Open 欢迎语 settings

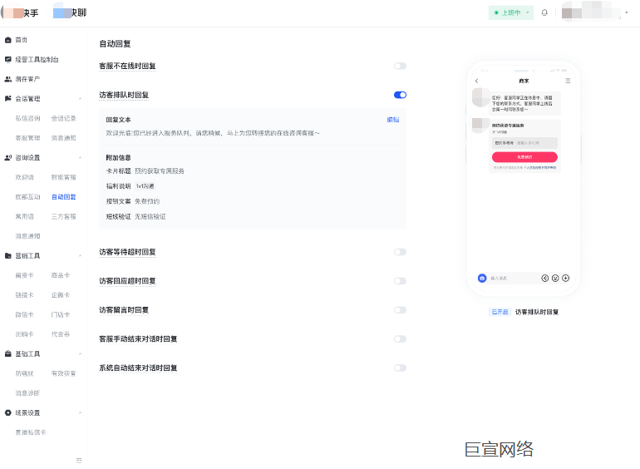[x=24, y=177]
